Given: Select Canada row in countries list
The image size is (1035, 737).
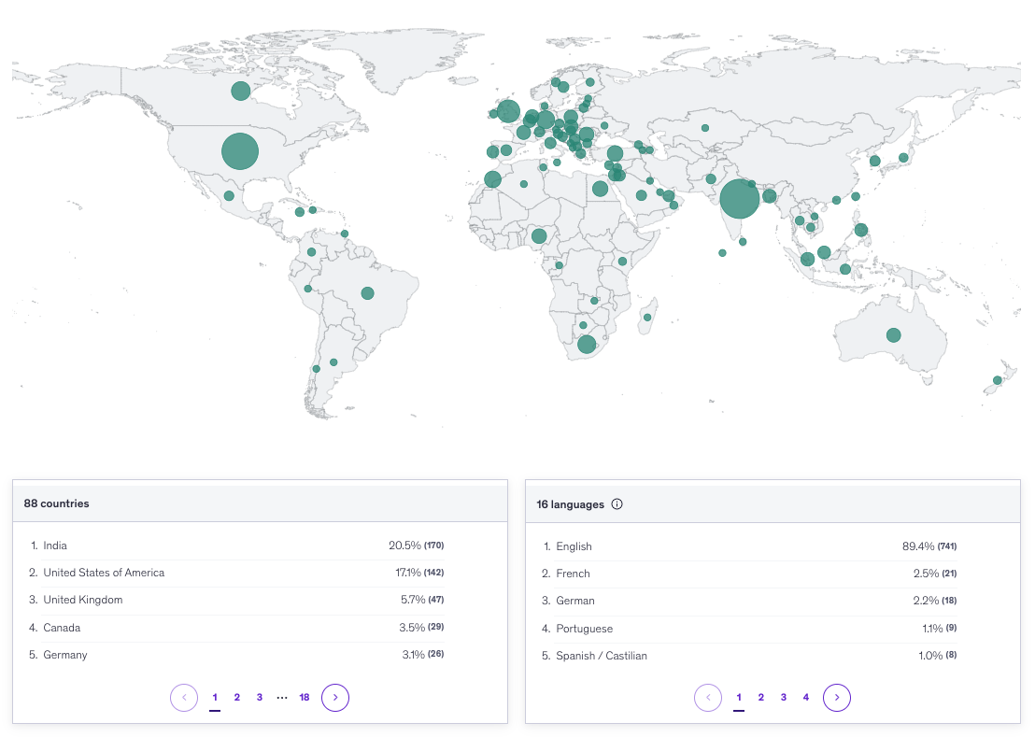Looking at the screenshot, I should coord(236,628).
